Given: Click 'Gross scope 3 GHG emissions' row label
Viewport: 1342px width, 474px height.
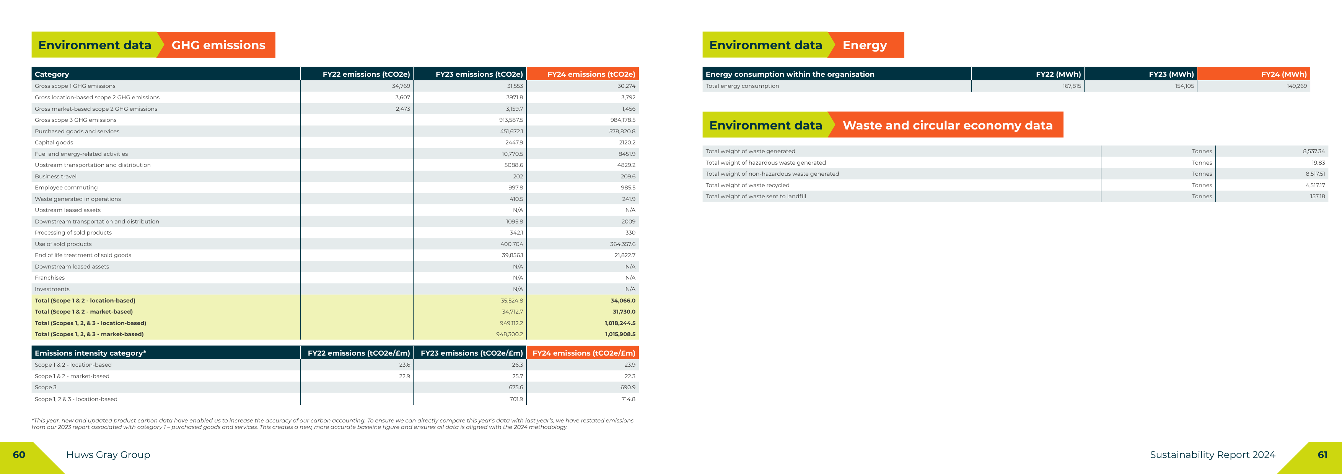Looking at the screenshot, I should (75, 120).
